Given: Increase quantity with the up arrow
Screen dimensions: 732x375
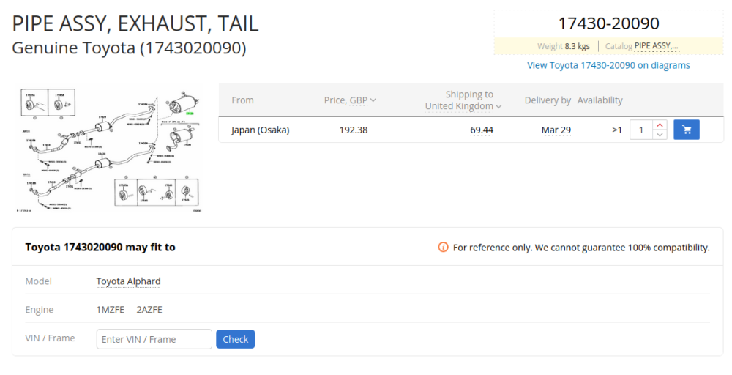Looking at the screenshot, I should (660, 125).
